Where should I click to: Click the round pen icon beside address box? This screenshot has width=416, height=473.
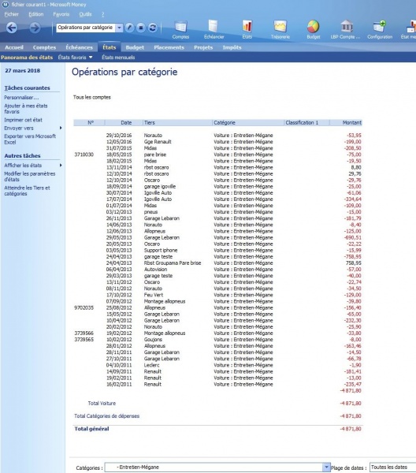pos(129,28)
